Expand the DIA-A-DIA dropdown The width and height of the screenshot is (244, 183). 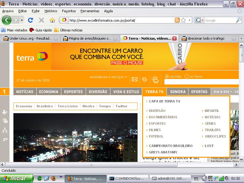point(223,92)
